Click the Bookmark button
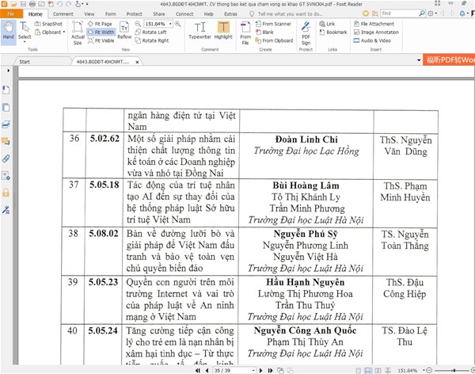The image size is (475, 374). [x=336, y=32]
